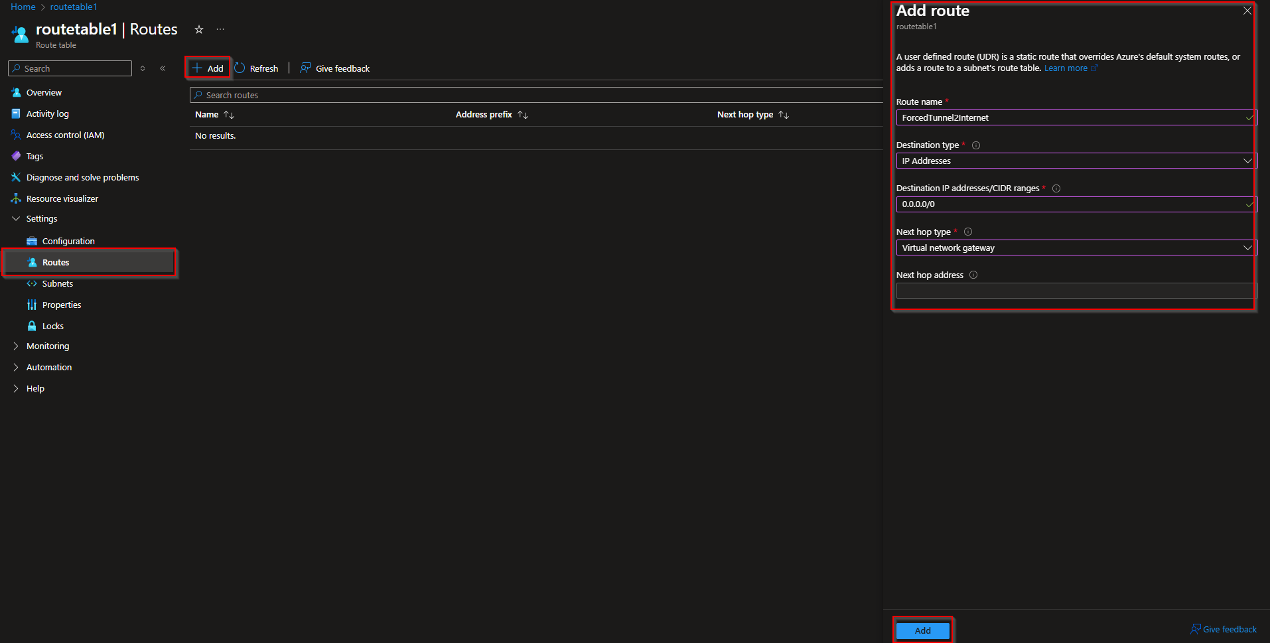Image resolution: width=1270 pixels, height=643 pixels.
Task: Go to Home breadcrumb
Action: 23,7
